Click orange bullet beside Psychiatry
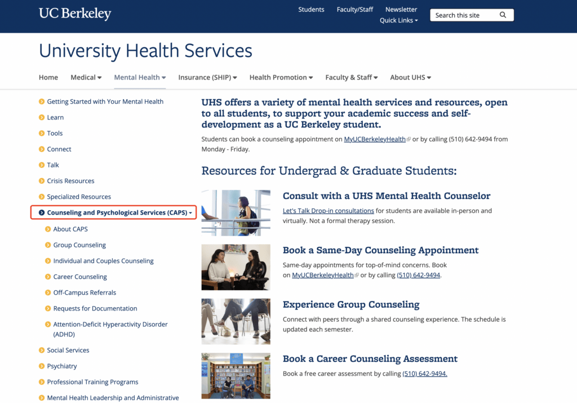This screenshot has width=577, height=403. 42,366
